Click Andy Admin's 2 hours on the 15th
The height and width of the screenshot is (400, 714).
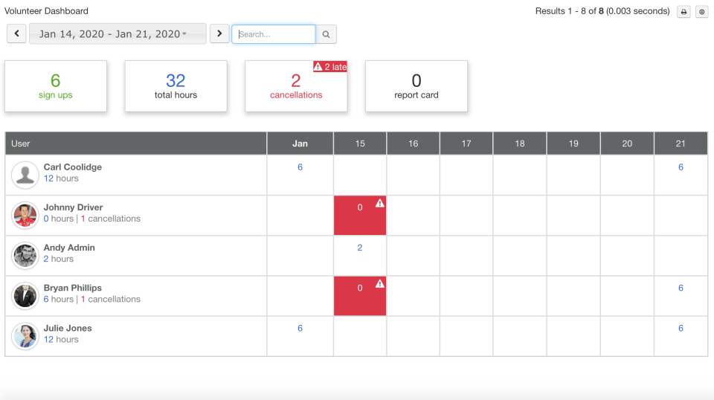[360, 248]
